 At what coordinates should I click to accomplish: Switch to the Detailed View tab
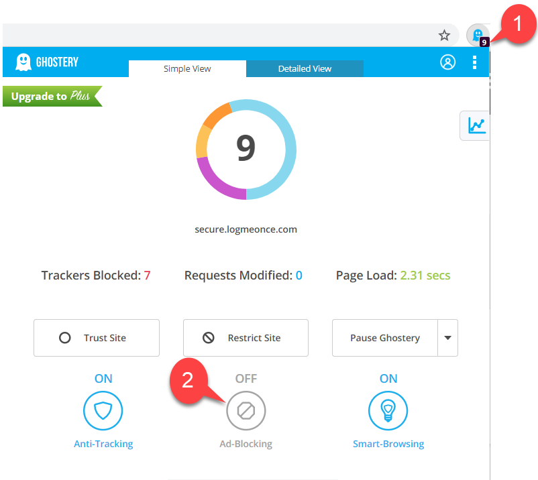point(305,68)
